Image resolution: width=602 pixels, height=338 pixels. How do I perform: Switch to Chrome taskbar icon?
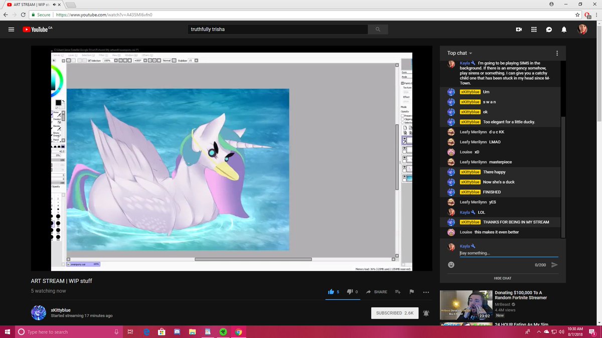(x=238, y=331)
